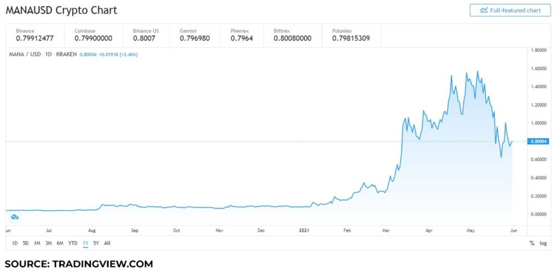Switch to the 3M time range
This screenshot has height=273, width=559.
(49, 243)
